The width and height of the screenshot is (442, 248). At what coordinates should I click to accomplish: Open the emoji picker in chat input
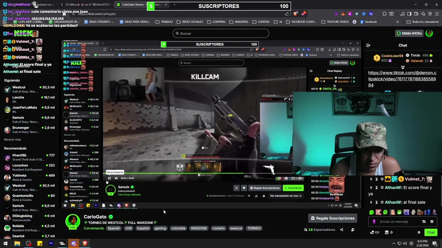432,221
